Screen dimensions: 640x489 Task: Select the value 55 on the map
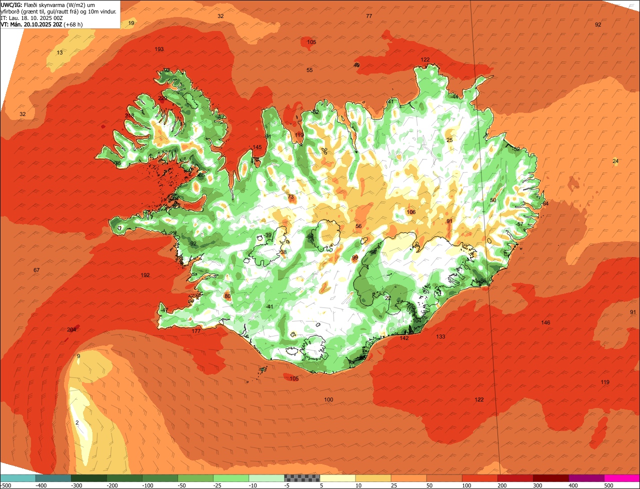point(309,70)
